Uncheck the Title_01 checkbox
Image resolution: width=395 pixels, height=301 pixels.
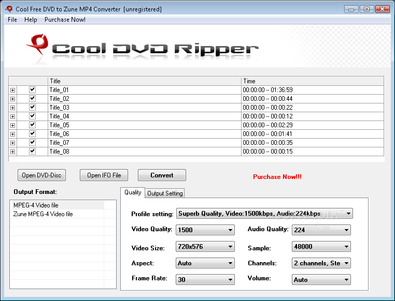tap(32, 89)
